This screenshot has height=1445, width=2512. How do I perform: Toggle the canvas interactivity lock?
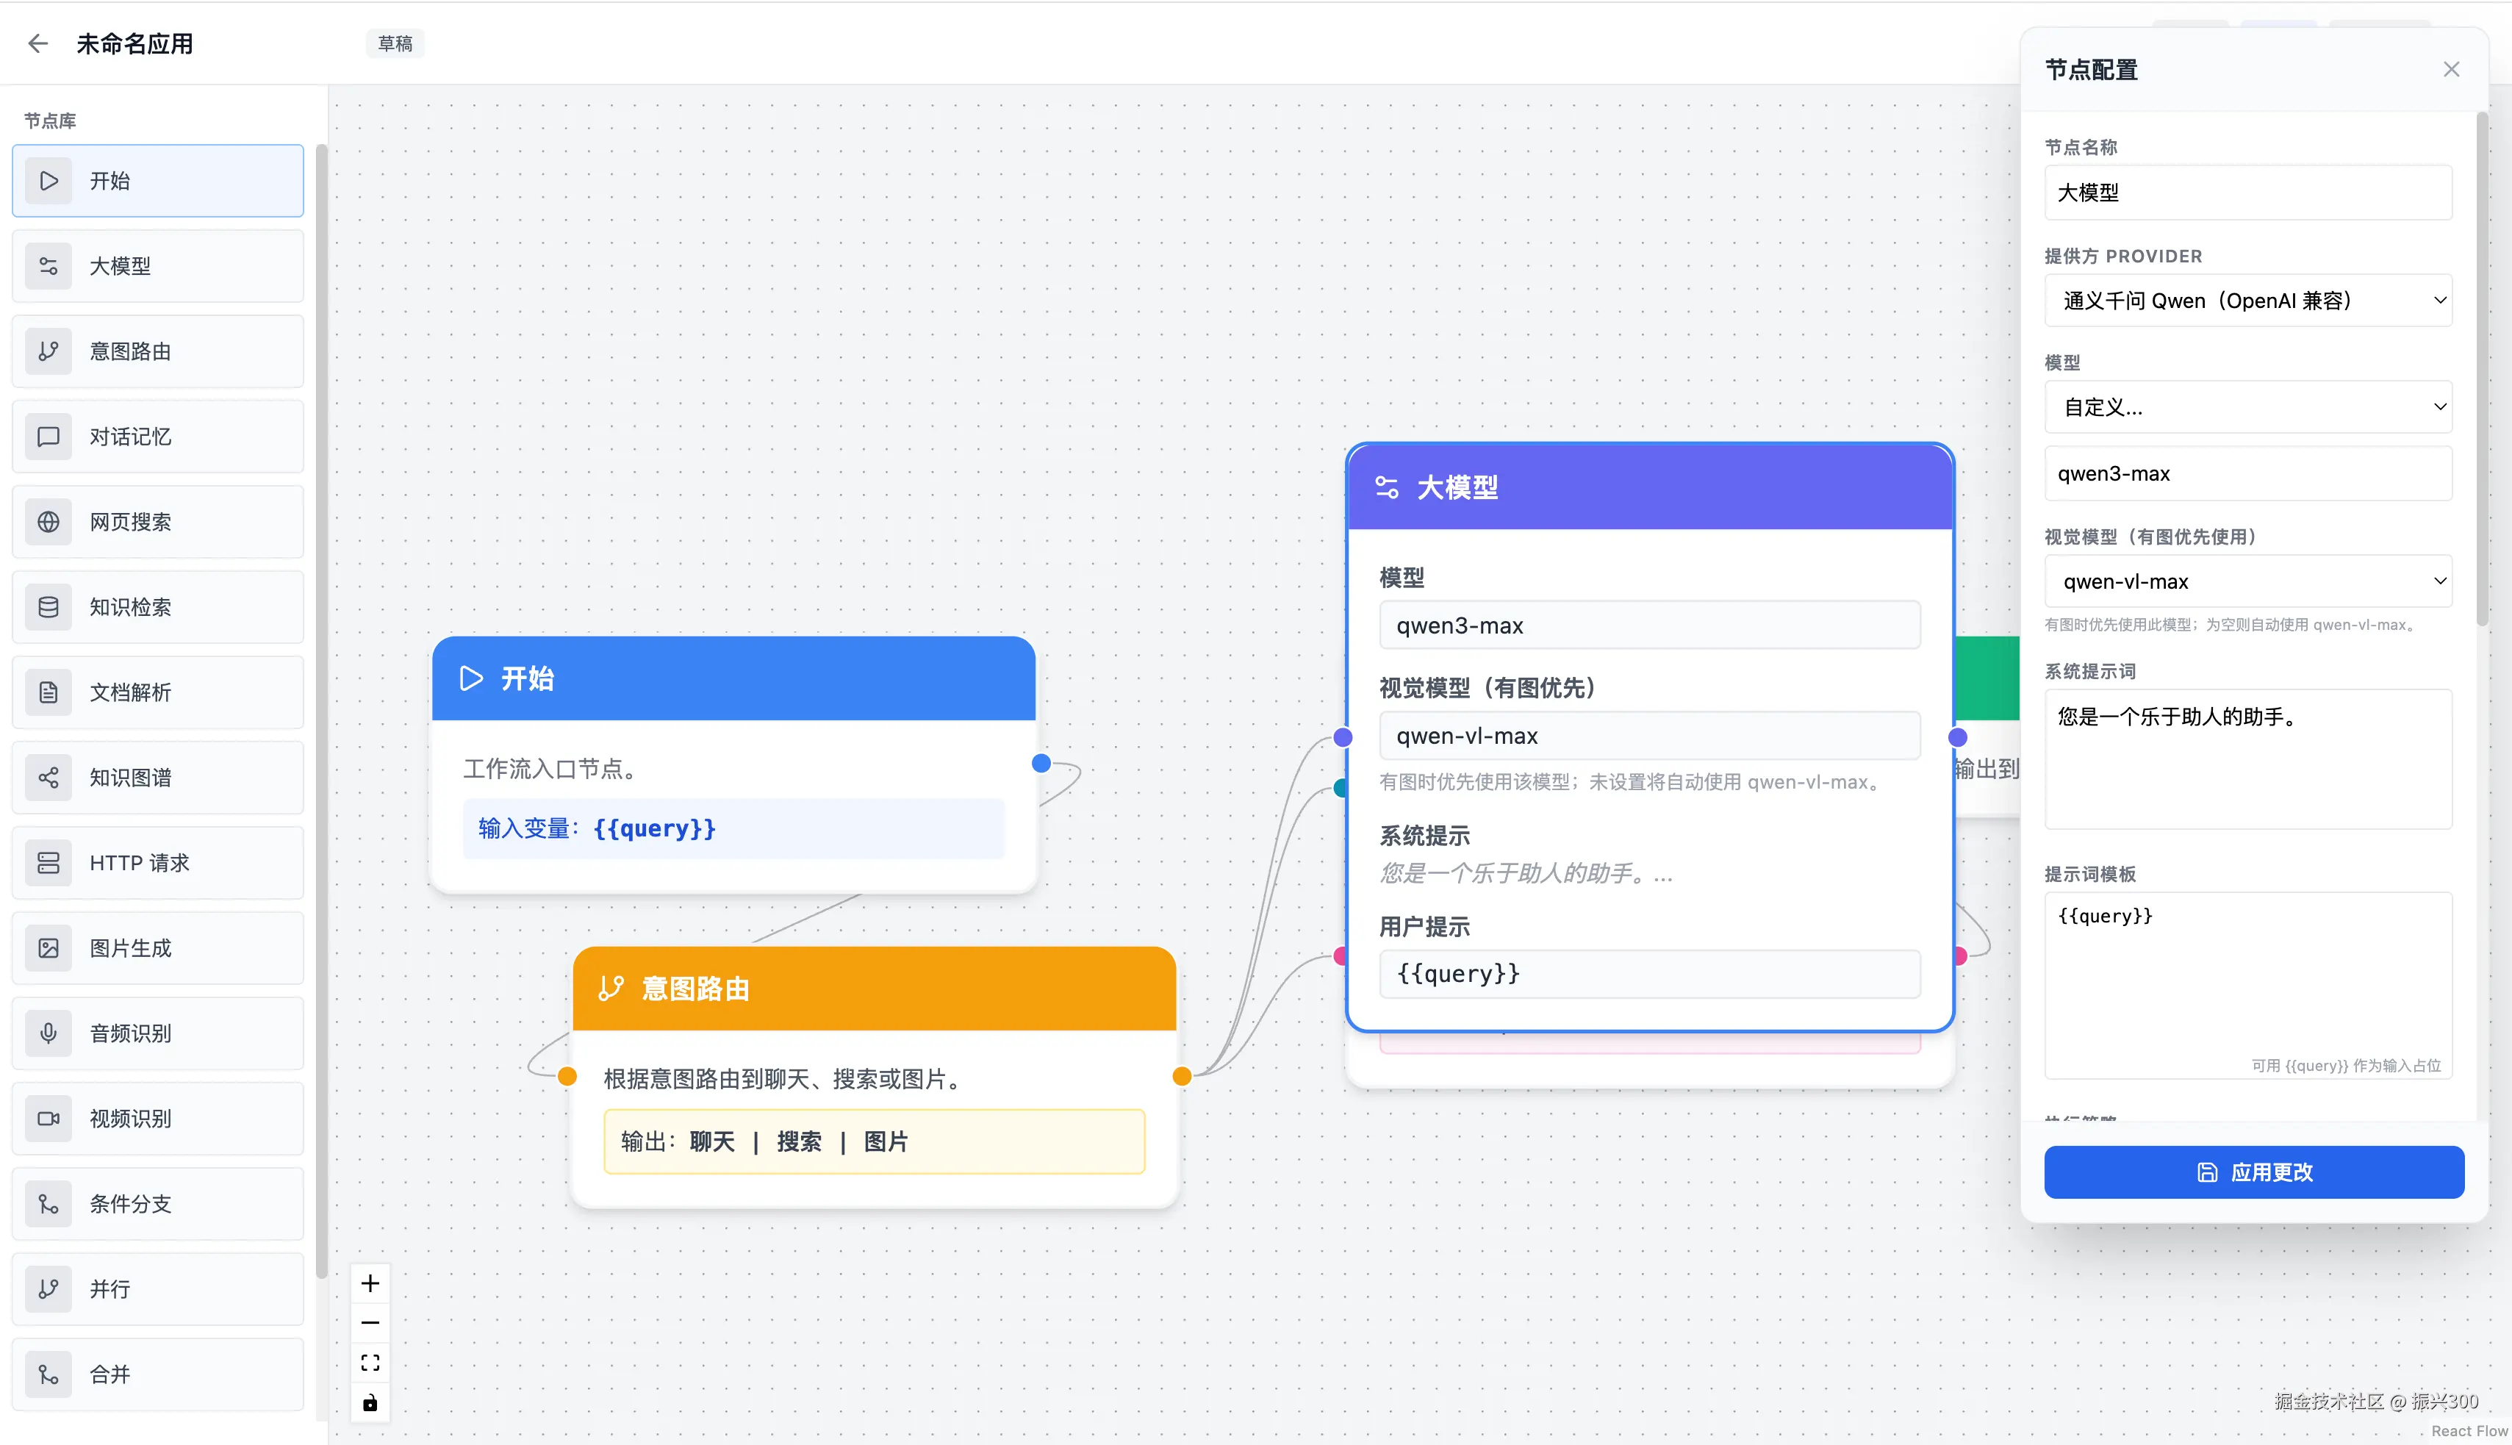[x=370, y=1402]
